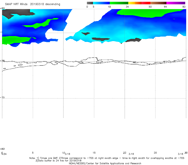Image resolution: width=188 pixels, height=165 pixels.
Task: Select the cyan-to-blue segment of the color bar
Action: tap(101, 3)
